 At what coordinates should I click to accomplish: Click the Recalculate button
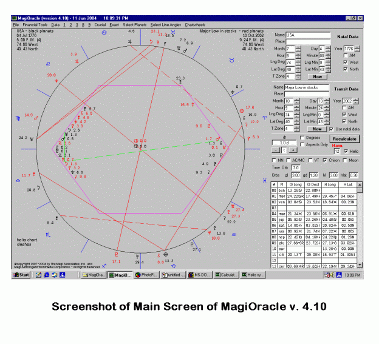344,139
